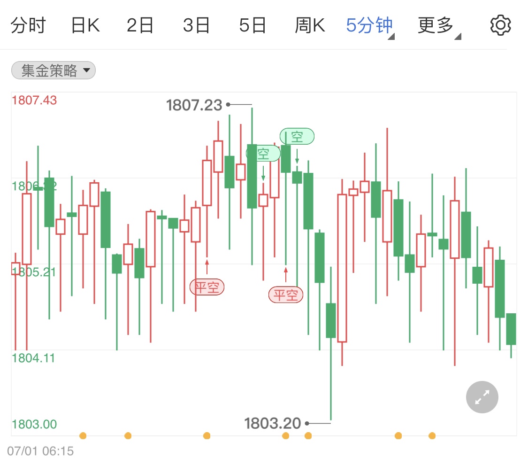Click the orange dot below right 平空
The width and height of the screenshot is (528, 465).
[x=285, y=436]
